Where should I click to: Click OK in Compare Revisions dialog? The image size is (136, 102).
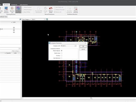point(83,46)
